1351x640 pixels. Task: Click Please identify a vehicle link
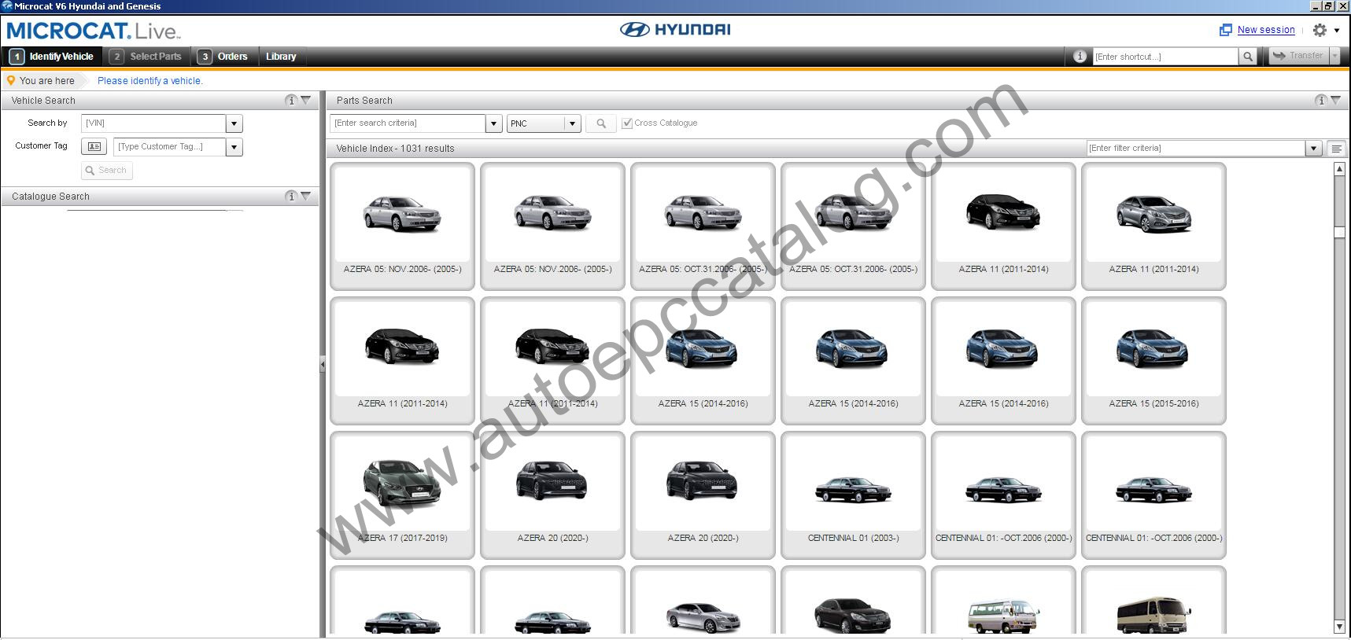tap(149, 80)
